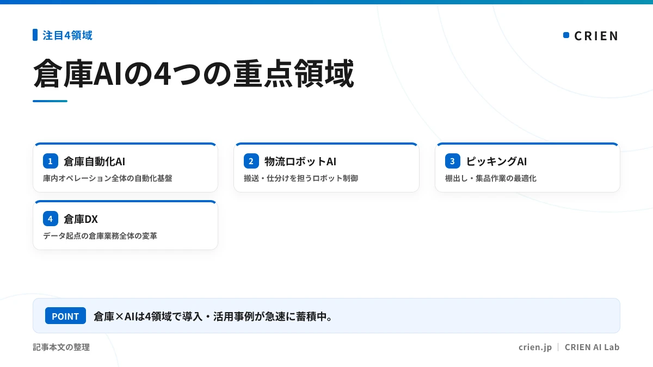Screen dimensions: 653x367
Task: Click the number 3 badge on ピッキングAI card
Action: click(453, 161)
